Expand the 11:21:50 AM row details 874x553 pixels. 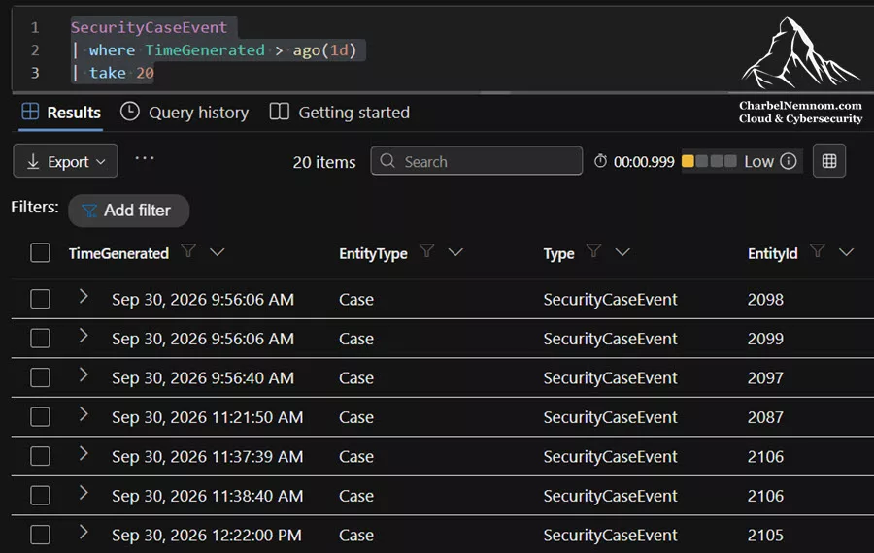[84, 414]
